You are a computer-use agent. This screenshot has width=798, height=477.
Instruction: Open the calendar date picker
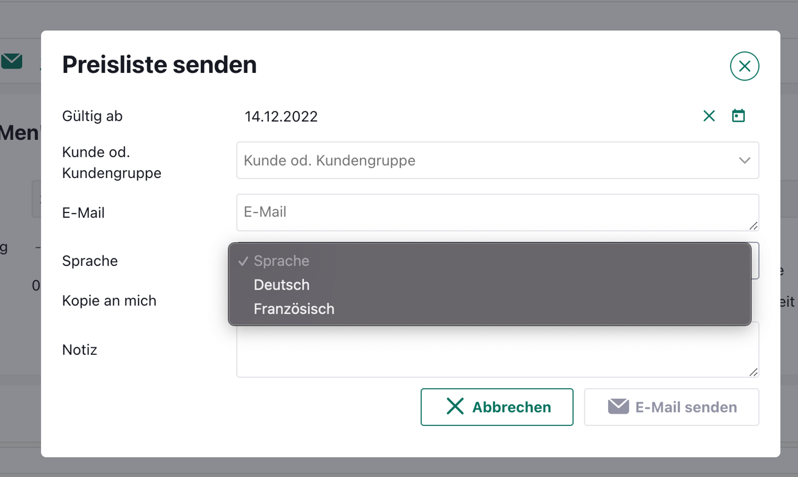738,116
